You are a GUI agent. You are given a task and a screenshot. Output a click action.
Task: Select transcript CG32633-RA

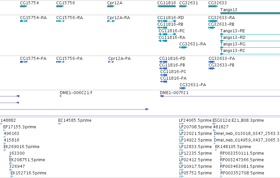point(213,21)
